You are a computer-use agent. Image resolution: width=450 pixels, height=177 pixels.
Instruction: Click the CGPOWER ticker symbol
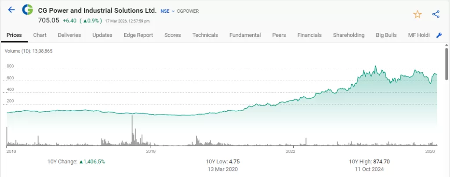tap(189, 11)
